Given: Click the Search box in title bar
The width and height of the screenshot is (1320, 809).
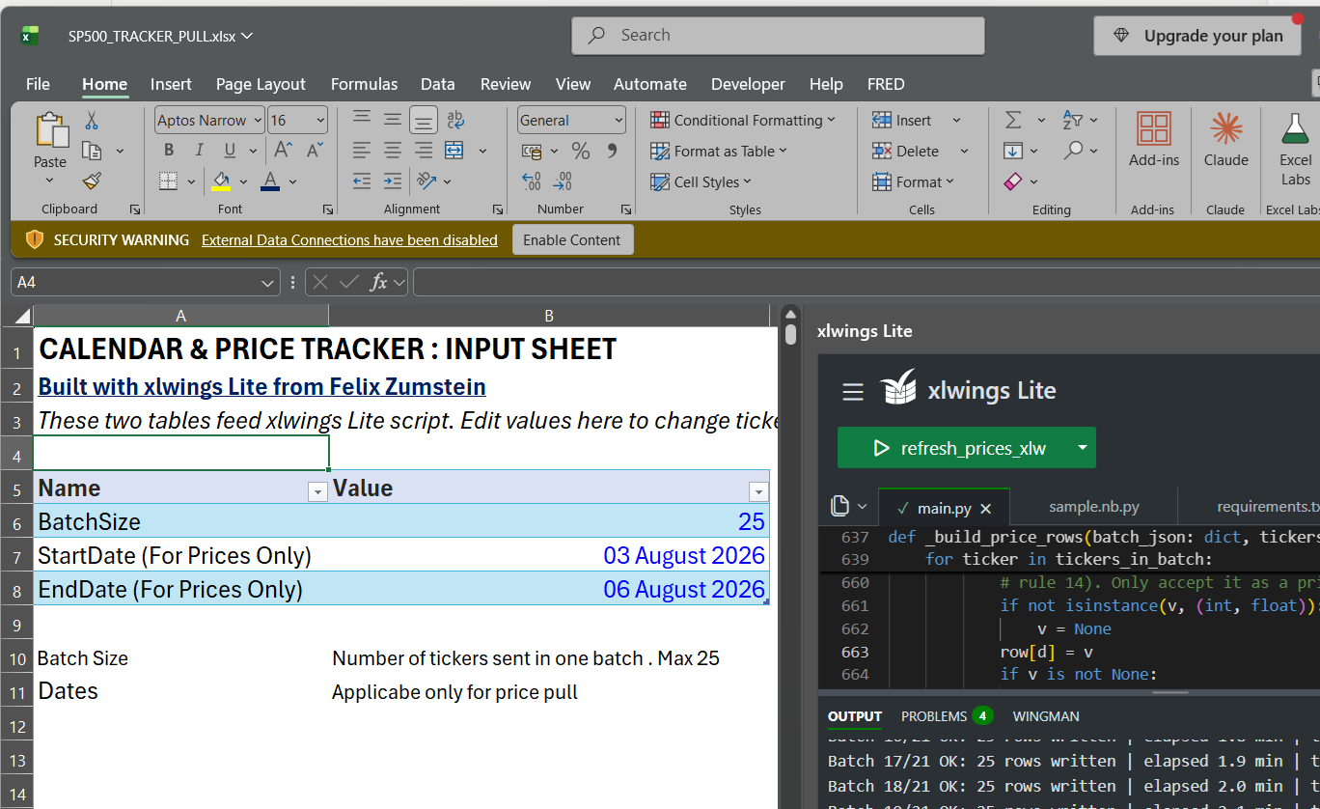Looking at the screenshot, I should pos(778,36).
